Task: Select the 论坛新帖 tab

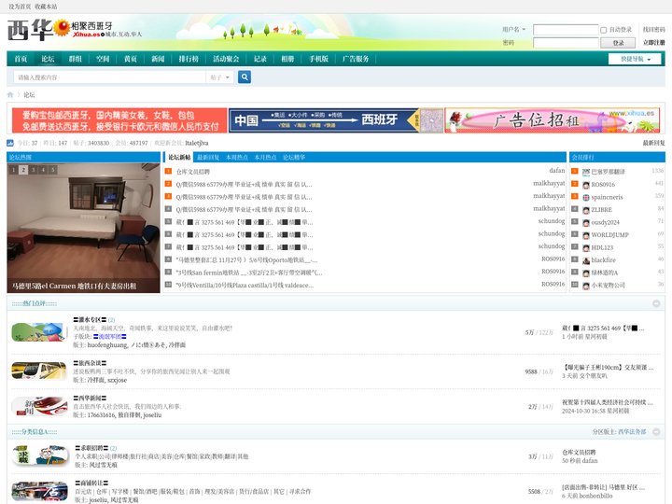Action: pos(179,158)
